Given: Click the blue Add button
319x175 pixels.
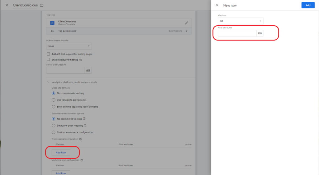Looking at the screenshot, I should (x=308, y=5).
